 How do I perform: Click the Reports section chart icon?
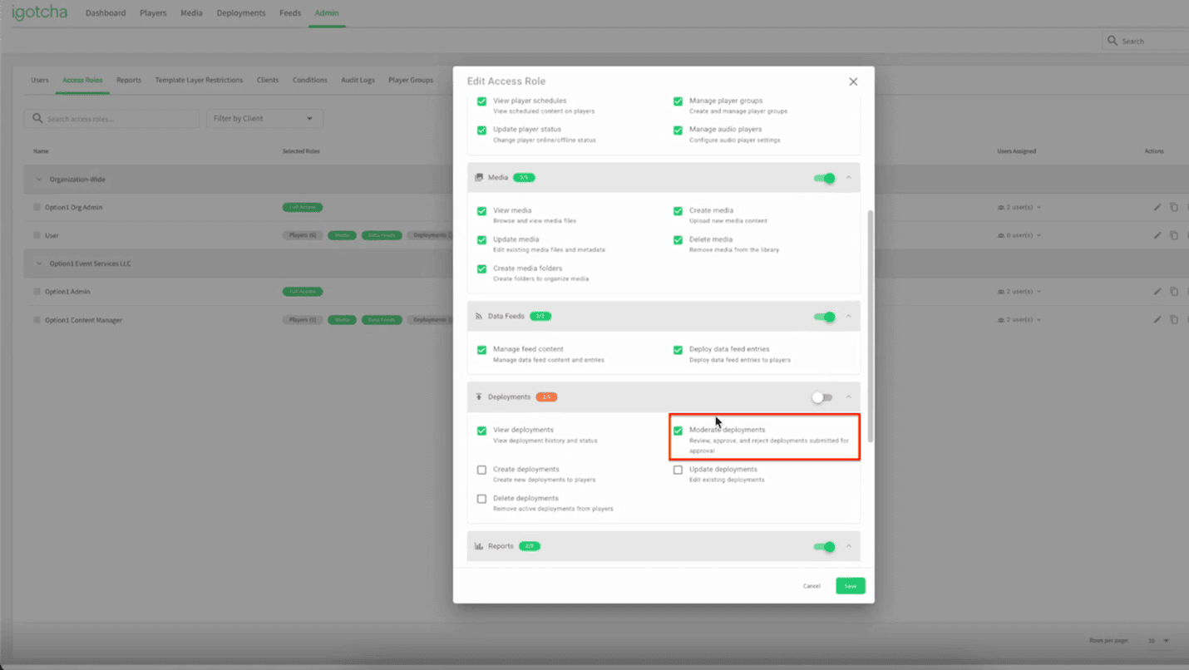click(479, 546)
